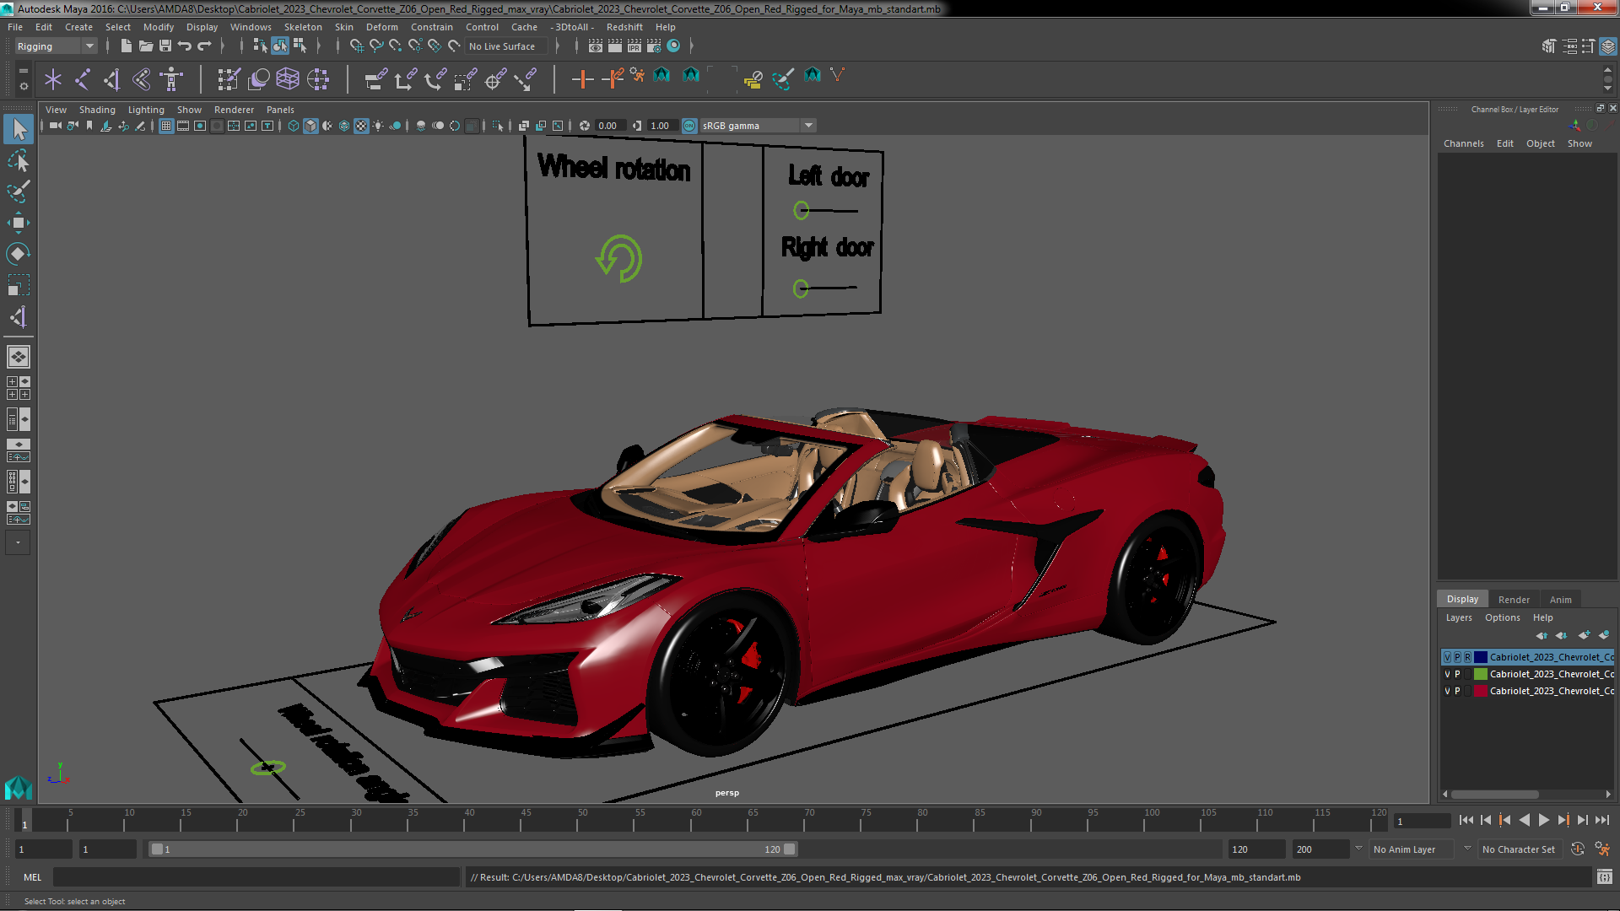
Task: Open the Layers menu in Layer Editor
Action: pyautogui.click(x=1459, y=617)
